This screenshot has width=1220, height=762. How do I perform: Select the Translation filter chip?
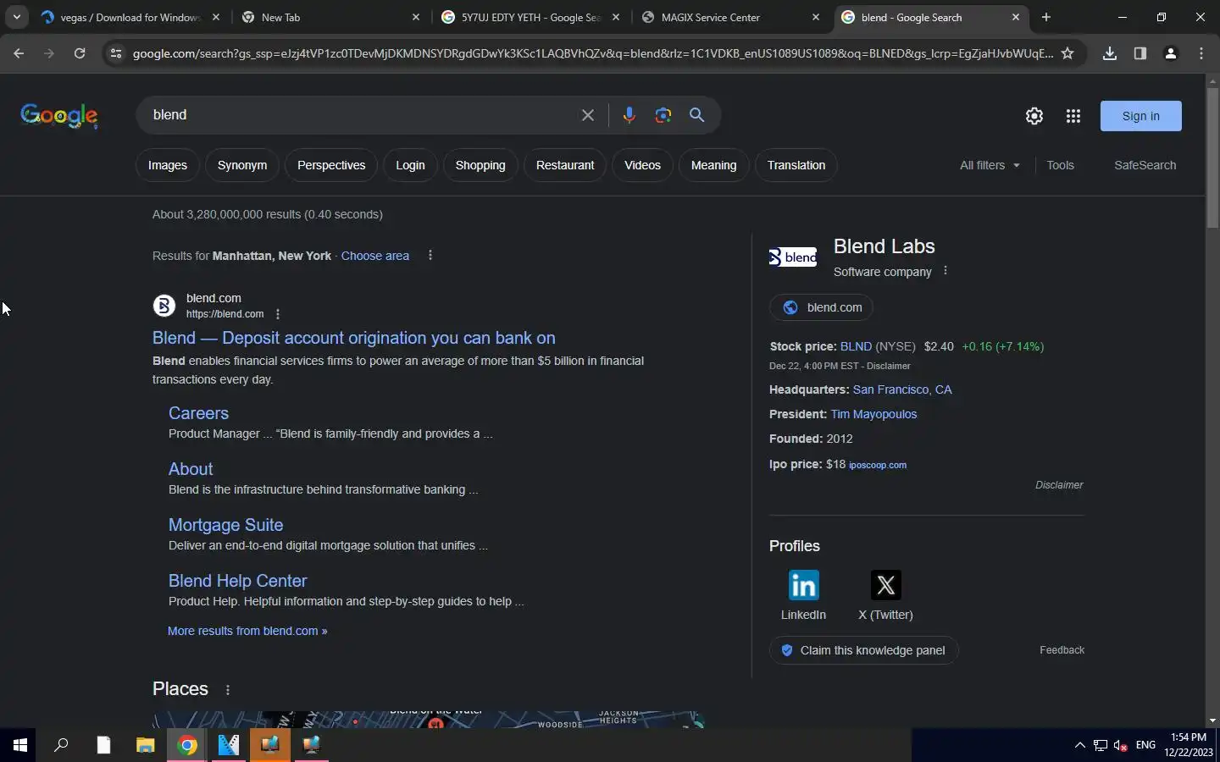[796, 165]
